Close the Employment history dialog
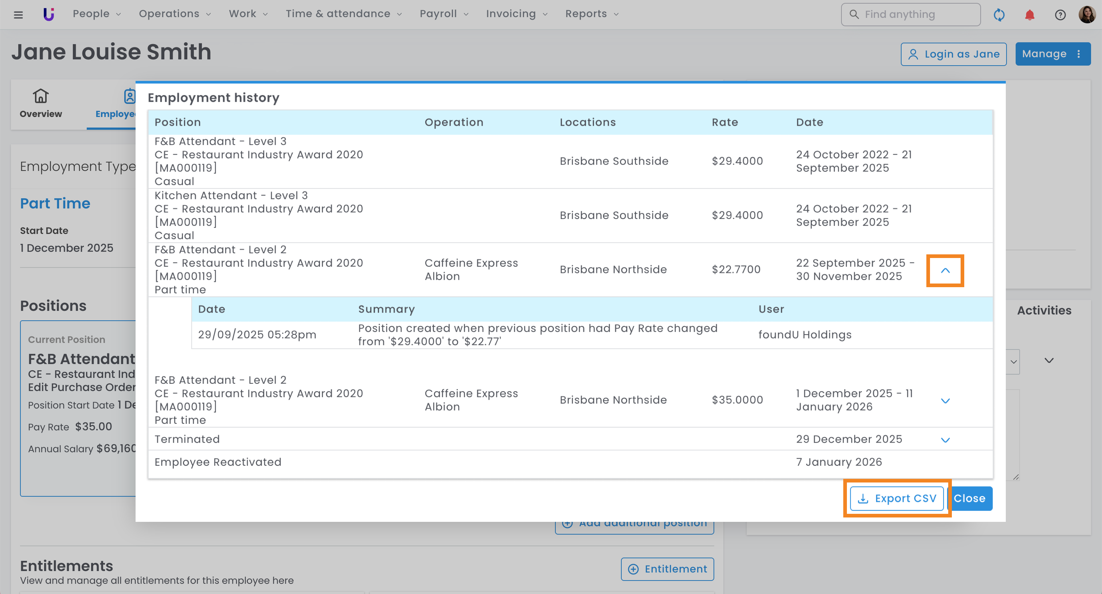Screen dimensions: 1102x594 [x=970, y=499]
